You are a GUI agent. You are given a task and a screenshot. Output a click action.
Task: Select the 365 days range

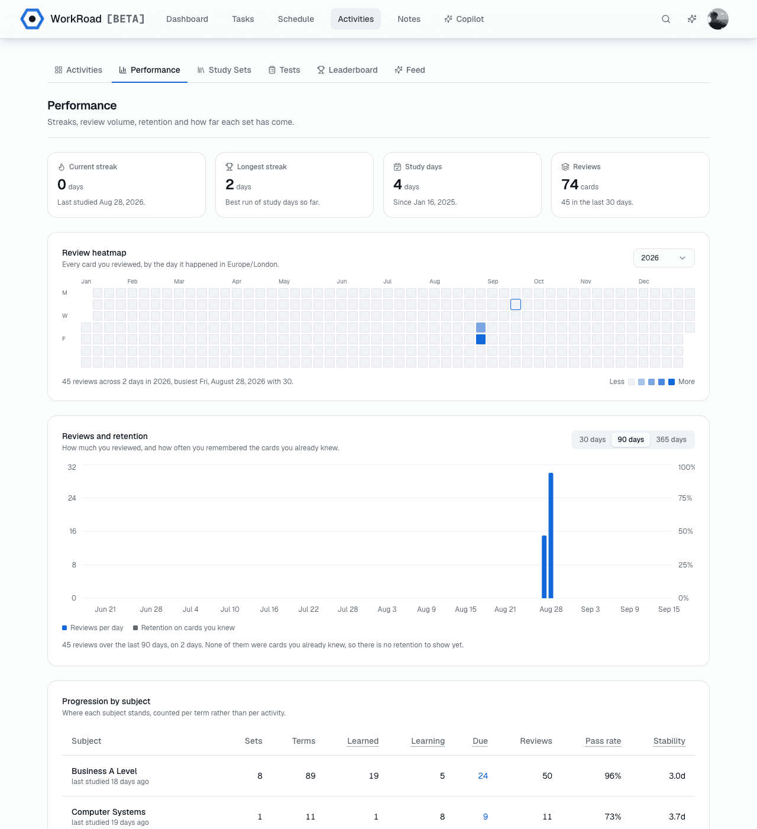[x=671, y=440]
